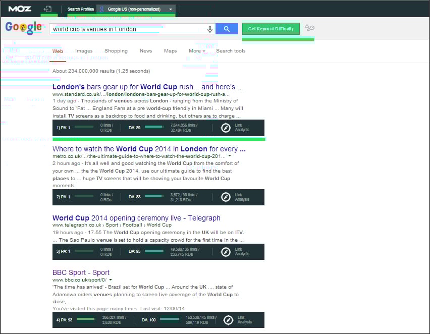This screenshot has height=334, width=430.
Task: Open World Cup 2014 opening ceremony Telegraph result
Action: click(x=136, y=218)
